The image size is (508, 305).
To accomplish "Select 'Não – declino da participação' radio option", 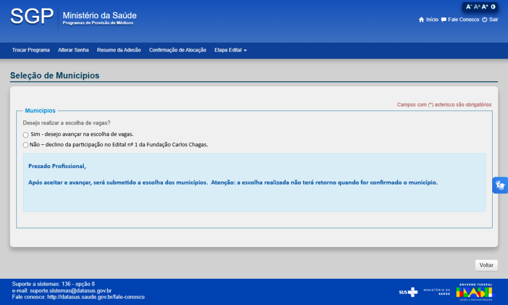I will click(x=26, y=145).
